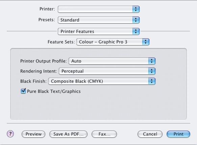Open the Printer Features pane menu
Image resolution: width=197 pixels, height=145 pixels.
coord(99,31)
